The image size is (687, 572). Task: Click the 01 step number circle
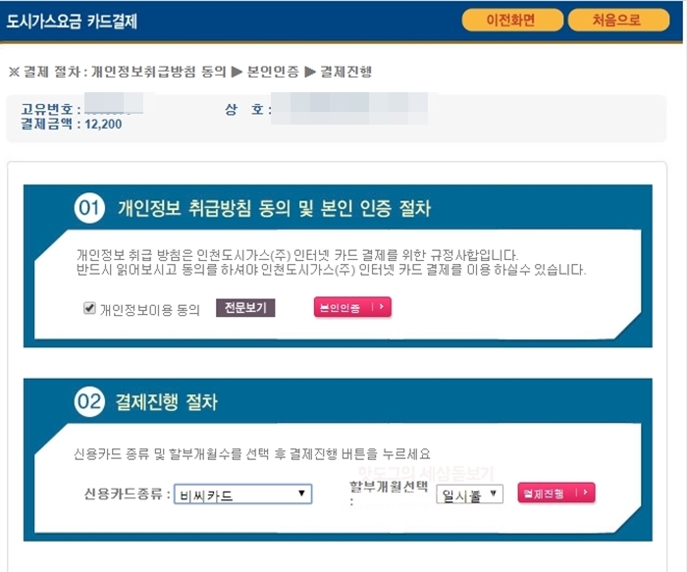tap(89, 208)
